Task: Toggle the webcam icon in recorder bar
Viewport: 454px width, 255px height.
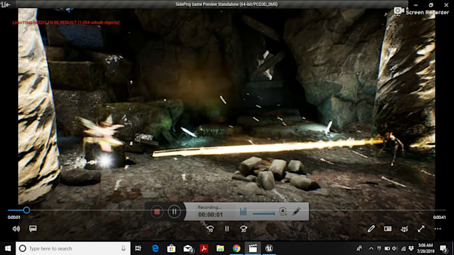Action: 283,211
